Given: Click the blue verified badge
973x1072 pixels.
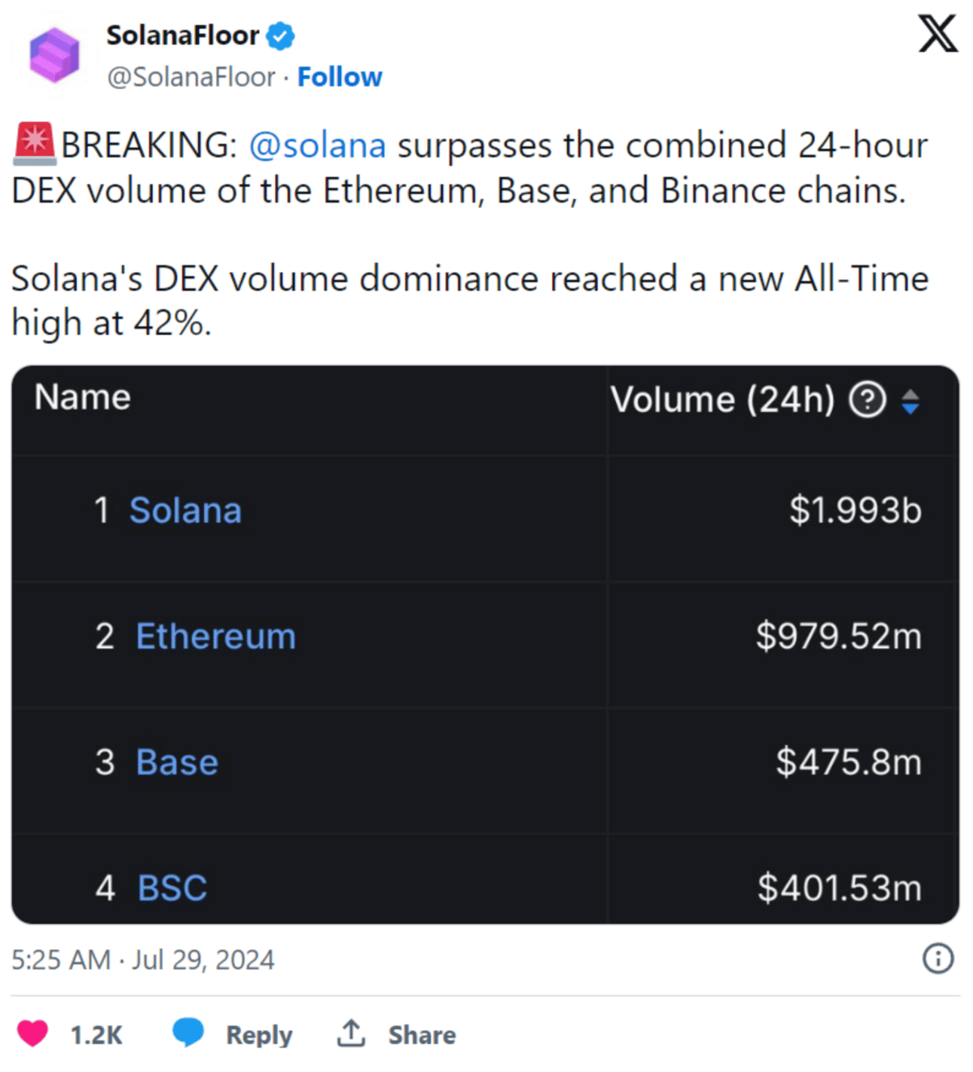Looking at the screenshot, I should pos(280,35).
